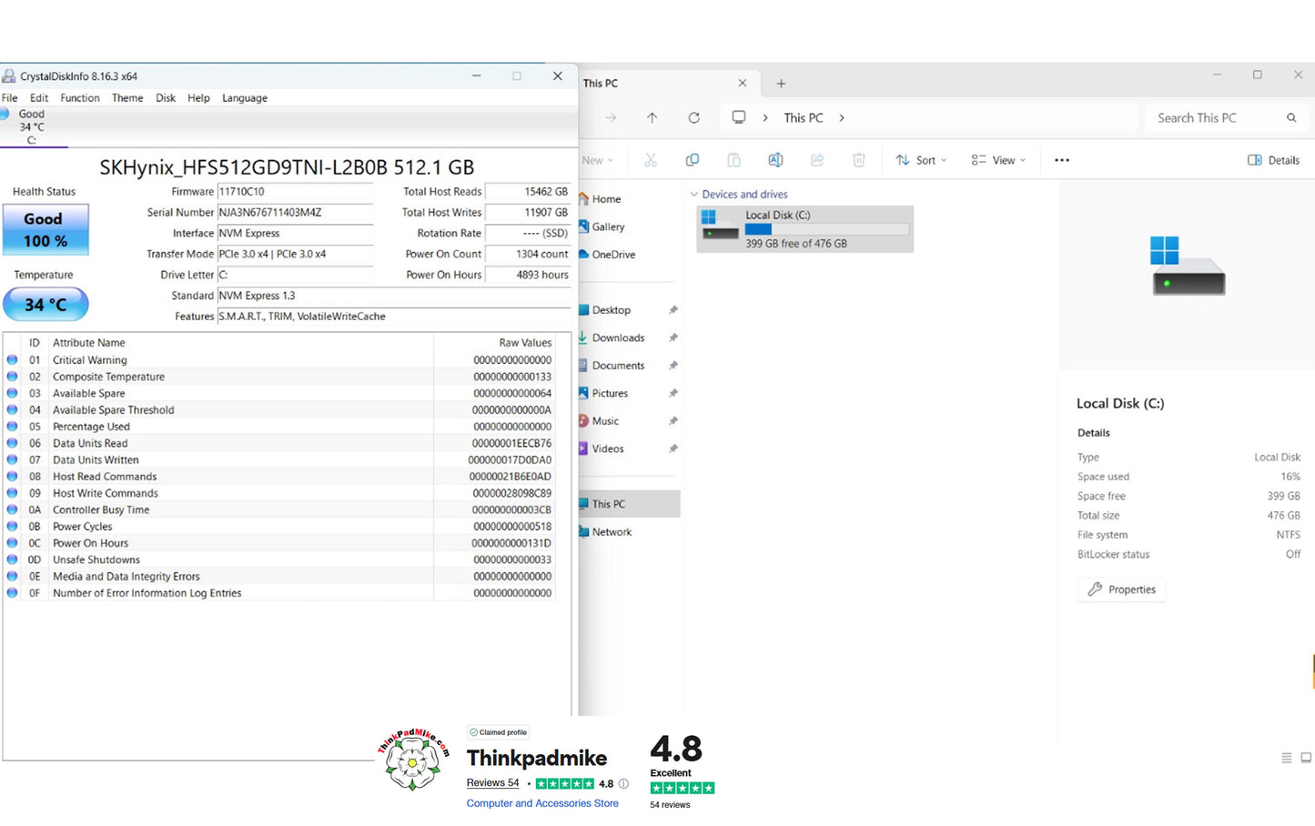Click the Copy icon in Explorer toolbar
The height and width of the screenshot is (826, 1315).
(x=692, y=160)
